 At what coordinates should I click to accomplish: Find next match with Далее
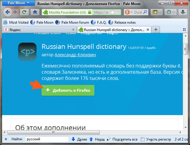click(79, 139)
